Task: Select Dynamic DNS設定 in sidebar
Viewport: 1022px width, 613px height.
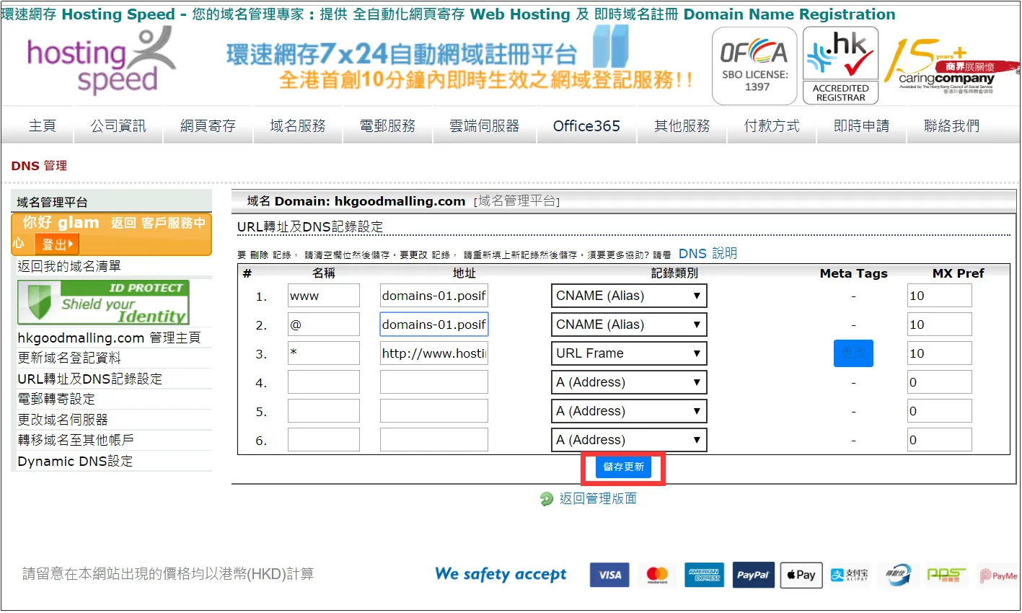Action: tap(75, 462)
